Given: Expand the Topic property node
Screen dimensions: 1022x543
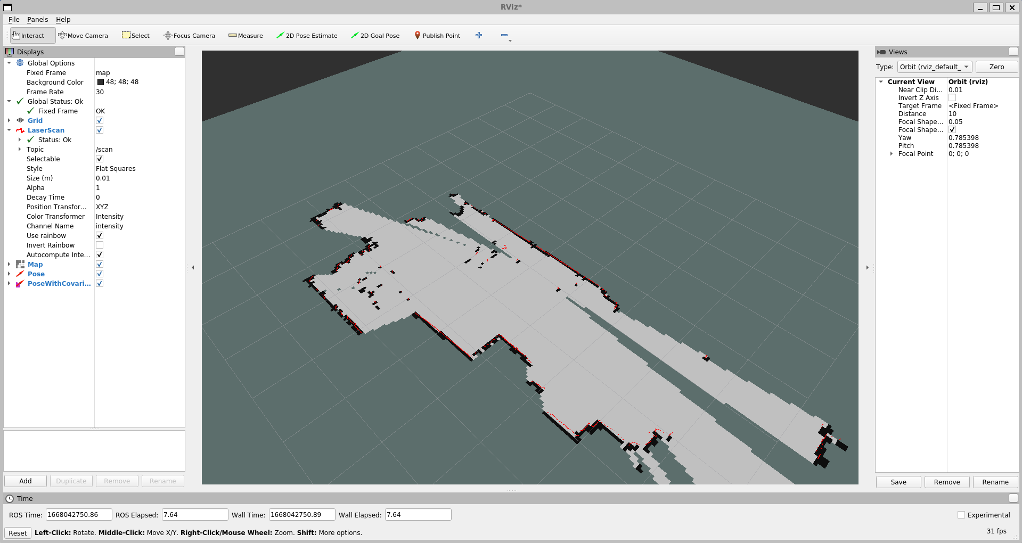Looking at the screenshot, I should coord(20,149).
